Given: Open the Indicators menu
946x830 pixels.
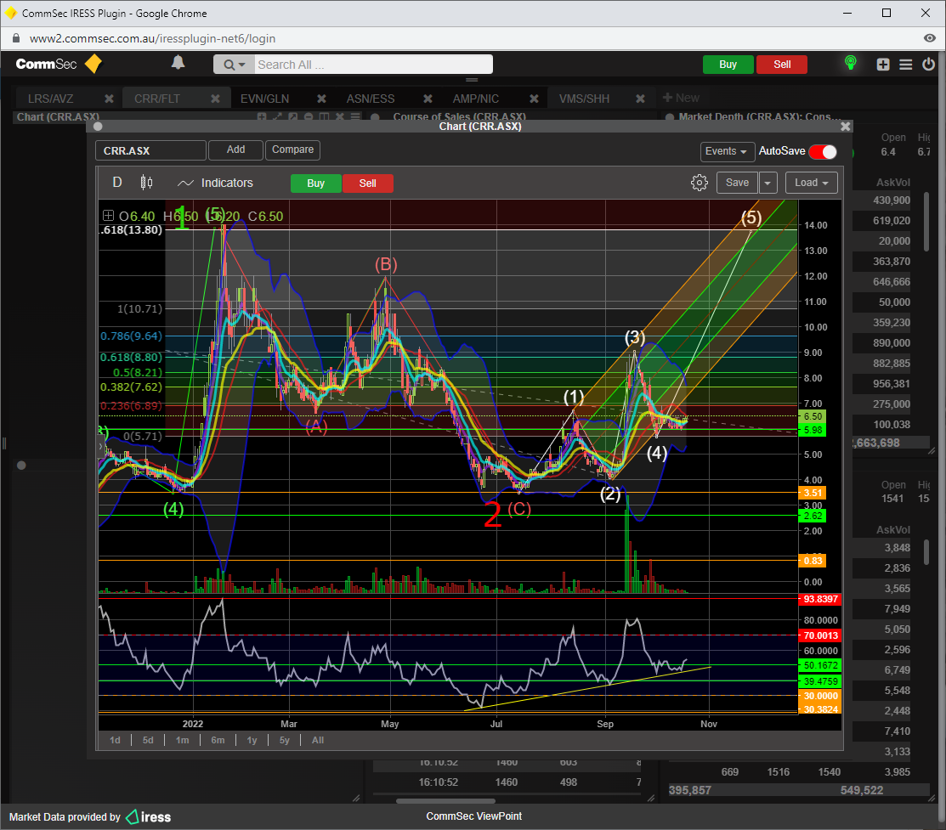Looking at the screenshot, I should (216, 183).
